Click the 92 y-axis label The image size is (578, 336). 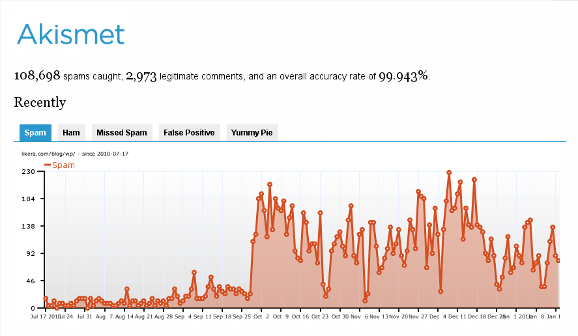[x=30, y=253]
